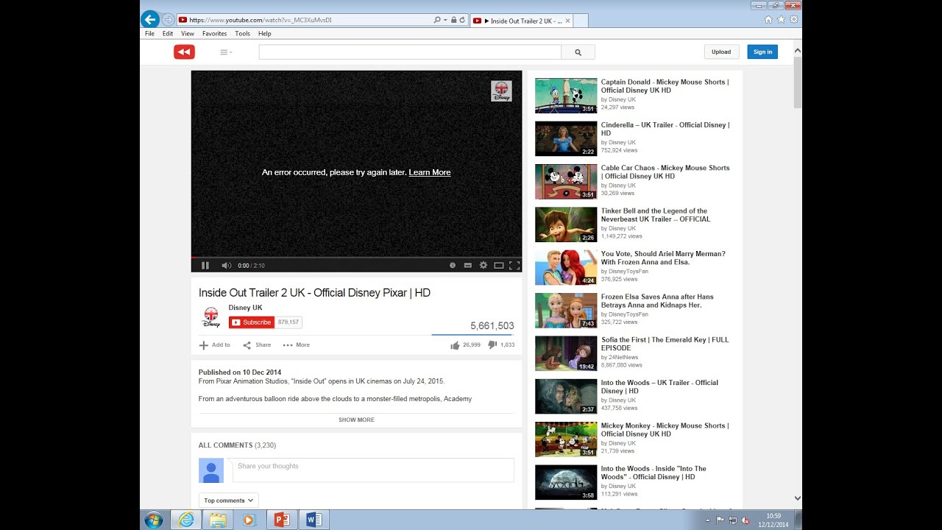Like the video with thumbs up
This screenshot has height=530, width=942.
[x=455, y=344]
